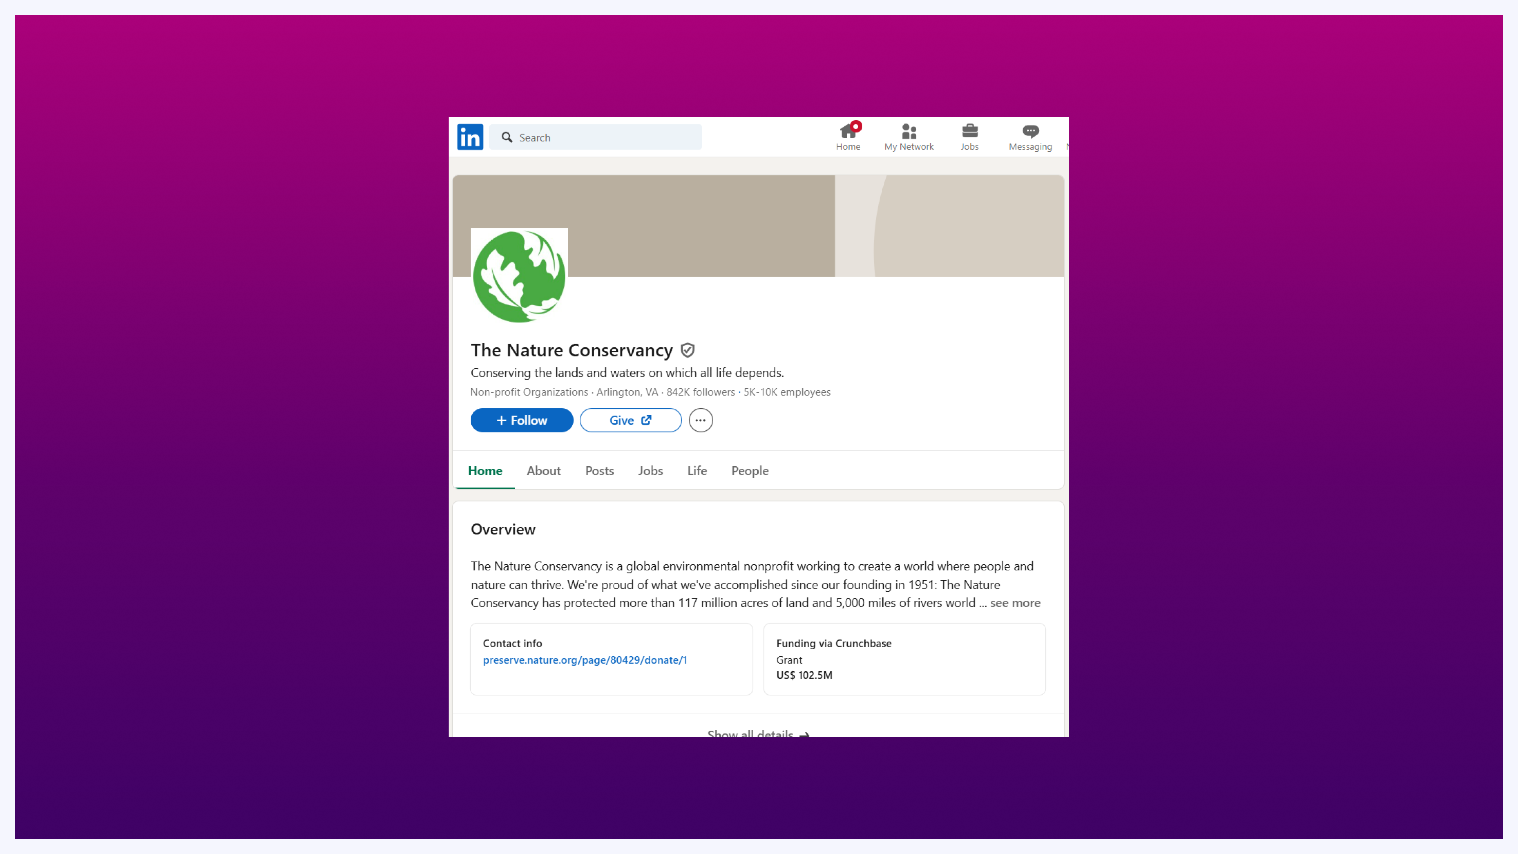This screenshot has width=1518, height=854.
Task: Click the Arlington, VA location text
Action: click(627, 392)
